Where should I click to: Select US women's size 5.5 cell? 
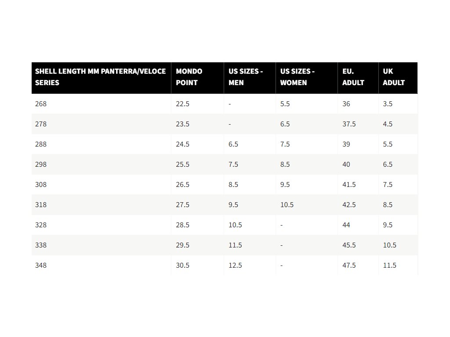point(285,104)
